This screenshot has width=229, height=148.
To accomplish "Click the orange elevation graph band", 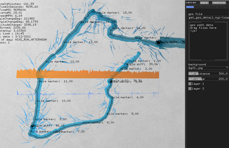I will click(86, 74).
